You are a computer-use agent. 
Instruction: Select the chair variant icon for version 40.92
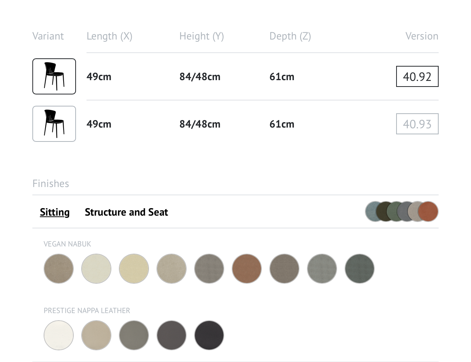54,76
